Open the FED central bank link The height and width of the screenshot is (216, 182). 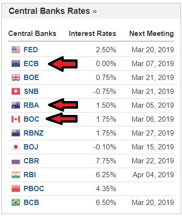[x=31, y=50]
